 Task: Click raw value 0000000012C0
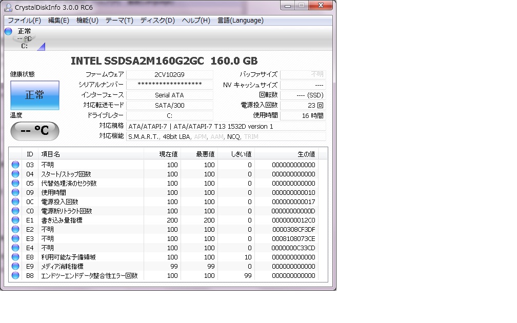(x=293, y=220)
